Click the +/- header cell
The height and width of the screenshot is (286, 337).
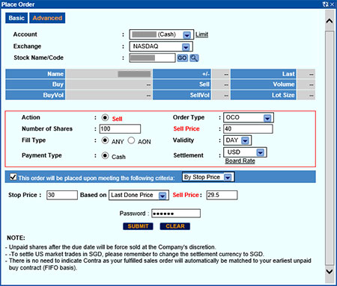[182, 74]
